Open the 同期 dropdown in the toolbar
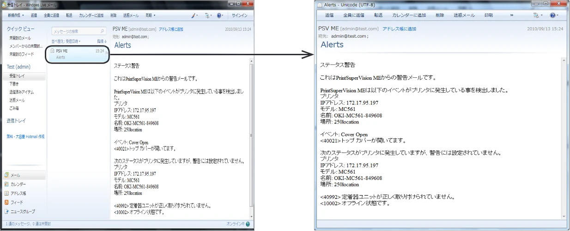 click(x=151, y=15)
